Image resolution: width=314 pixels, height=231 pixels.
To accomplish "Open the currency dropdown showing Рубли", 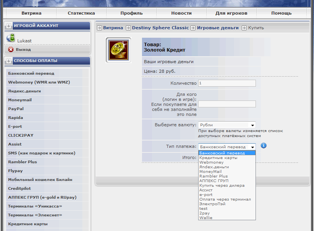I will coord(227,125).
